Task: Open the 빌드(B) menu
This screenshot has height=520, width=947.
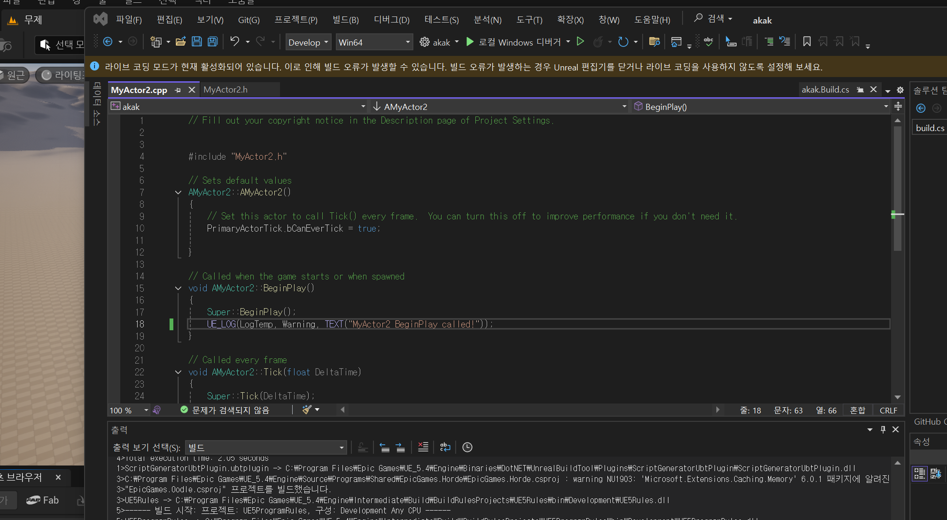Action: click(x=345, y=20)
